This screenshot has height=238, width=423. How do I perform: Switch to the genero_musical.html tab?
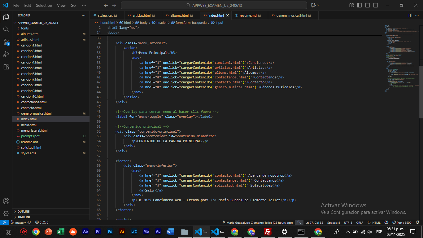[x=291, y=15]
